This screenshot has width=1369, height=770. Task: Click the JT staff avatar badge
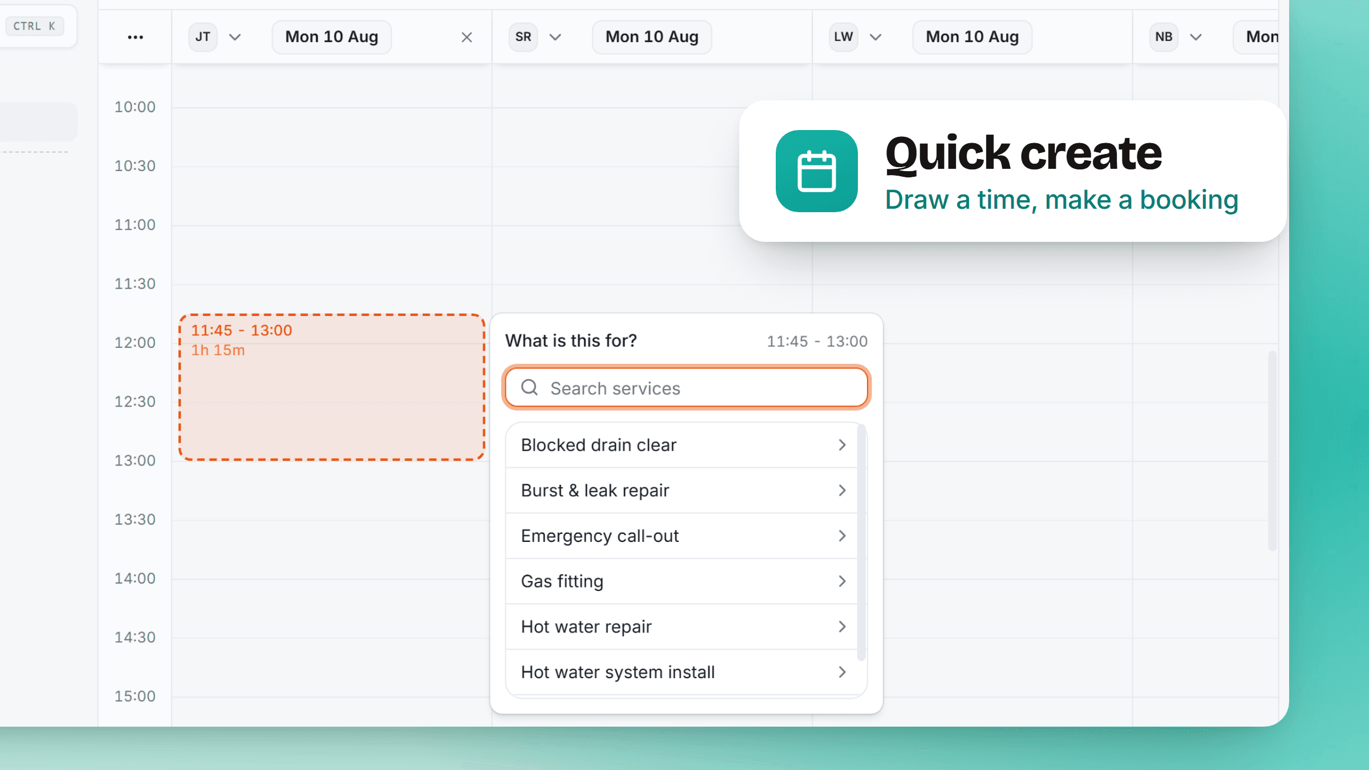click(202, 37)
